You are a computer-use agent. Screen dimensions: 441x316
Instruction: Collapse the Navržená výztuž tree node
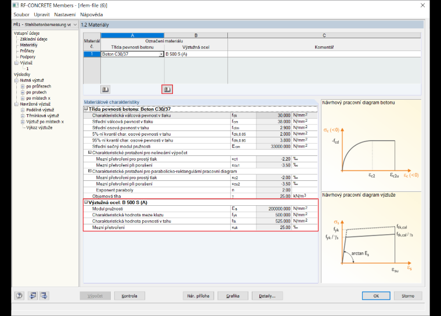pos(16,104)
